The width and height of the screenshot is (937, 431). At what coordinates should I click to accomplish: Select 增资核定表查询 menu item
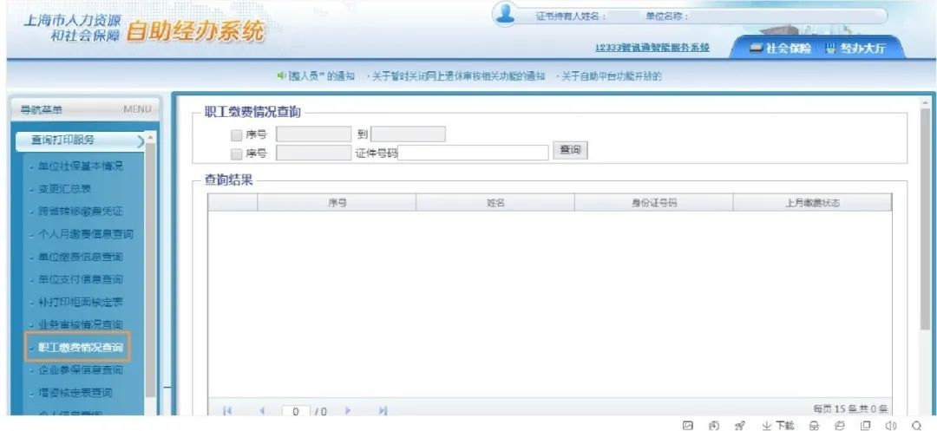[75, 393]
